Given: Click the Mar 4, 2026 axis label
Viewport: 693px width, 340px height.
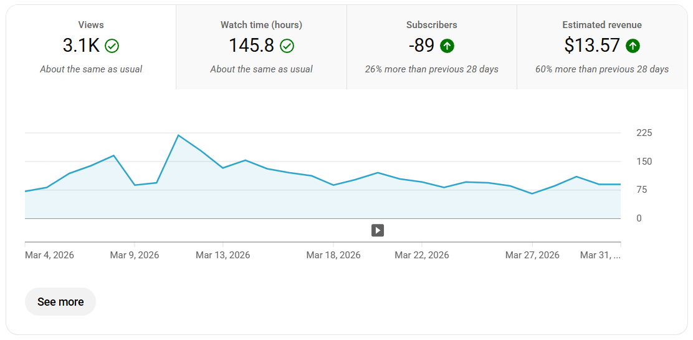Looking at the screenshot, I should pyautogui.click(x=49, y=255).
